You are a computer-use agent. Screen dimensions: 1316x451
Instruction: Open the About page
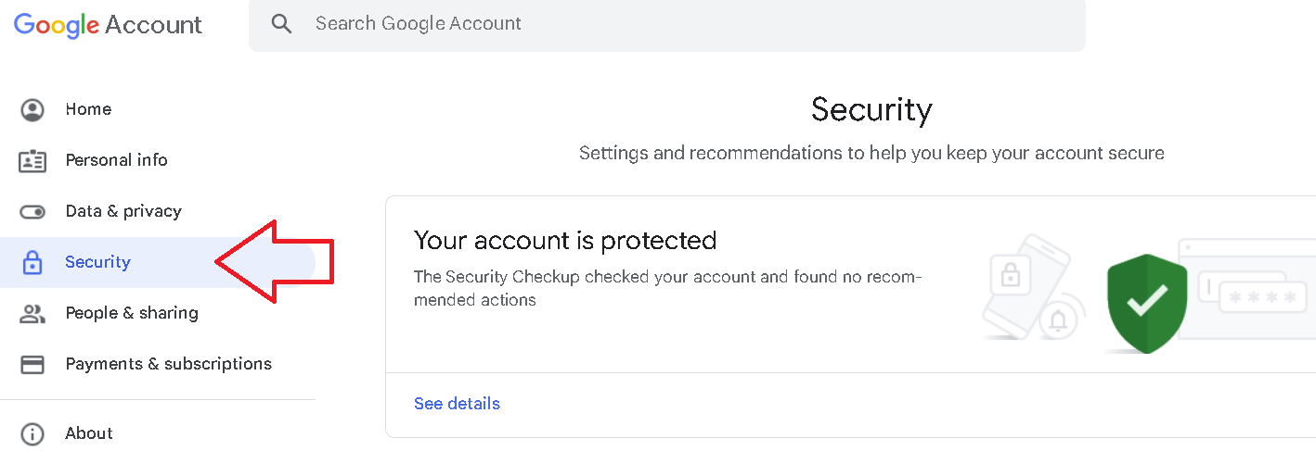89,433
